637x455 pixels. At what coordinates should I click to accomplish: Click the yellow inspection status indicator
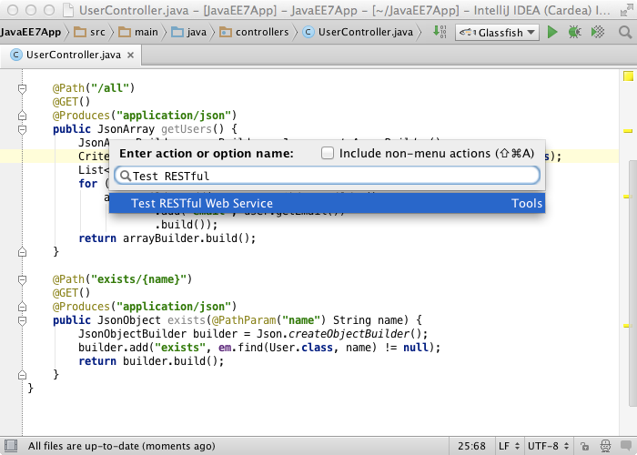628,76
